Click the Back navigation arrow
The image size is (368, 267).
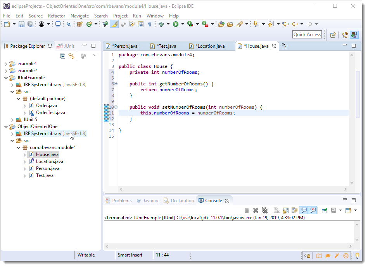(x=295, y=24)
